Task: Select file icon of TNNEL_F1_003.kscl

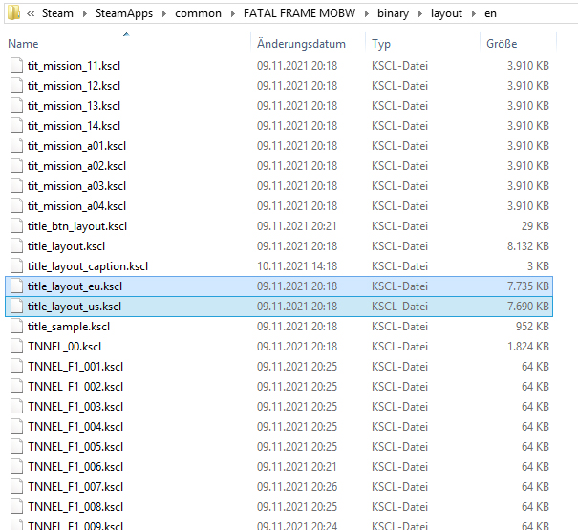Action: 16,407
